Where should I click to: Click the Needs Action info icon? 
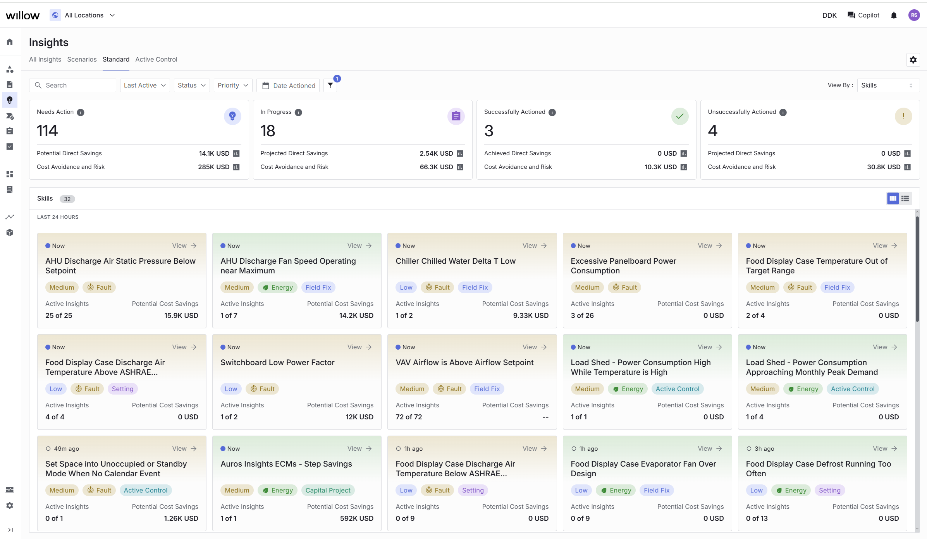81,112
